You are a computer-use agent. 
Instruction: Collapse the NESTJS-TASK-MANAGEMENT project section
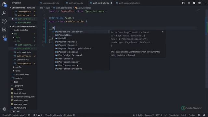[23, 26]
